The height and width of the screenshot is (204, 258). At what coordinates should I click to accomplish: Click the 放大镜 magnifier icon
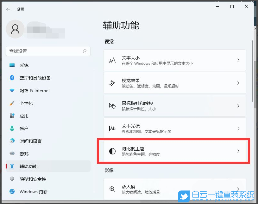pos(112,189)
